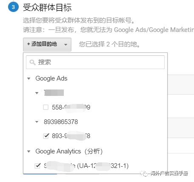Click the search magnifier icon

32,62
